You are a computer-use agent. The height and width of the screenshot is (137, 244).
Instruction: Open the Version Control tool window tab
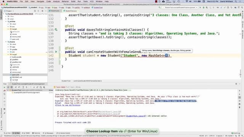(x=63, y=133)
